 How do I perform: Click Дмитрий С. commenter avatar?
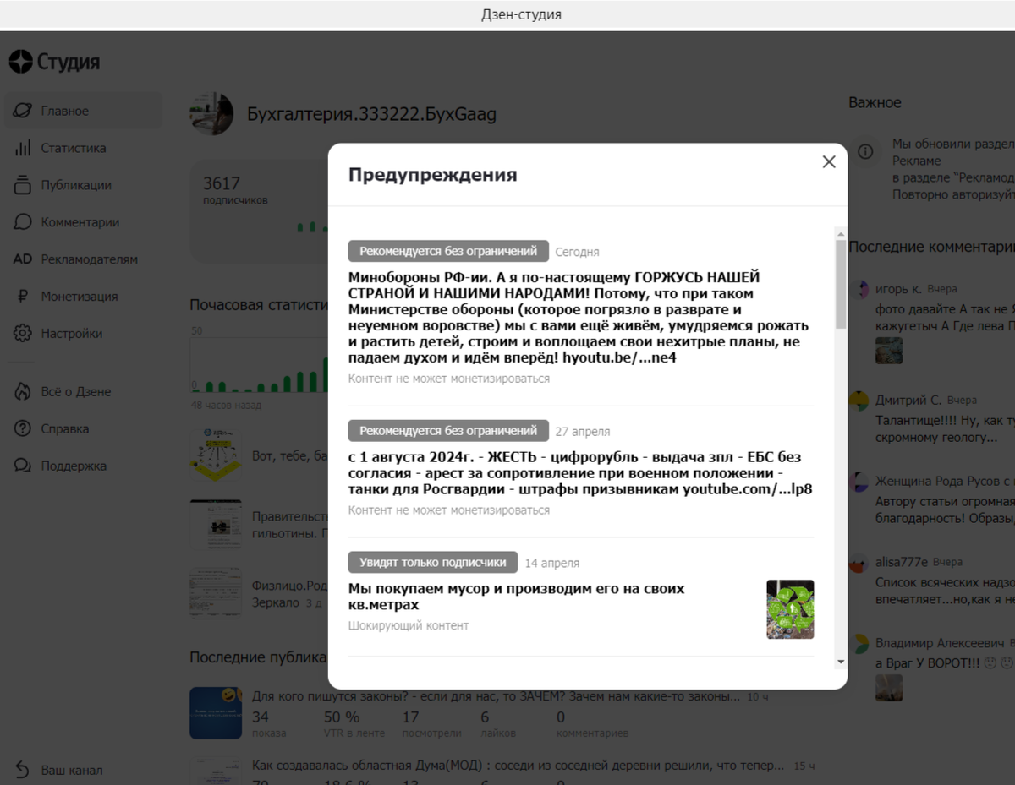(859, 401)
